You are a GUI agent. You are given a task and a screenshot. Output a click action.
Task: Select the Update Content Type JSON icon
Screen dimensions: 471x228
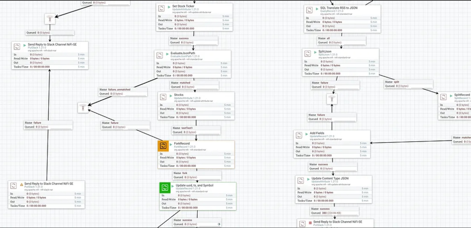301,180
